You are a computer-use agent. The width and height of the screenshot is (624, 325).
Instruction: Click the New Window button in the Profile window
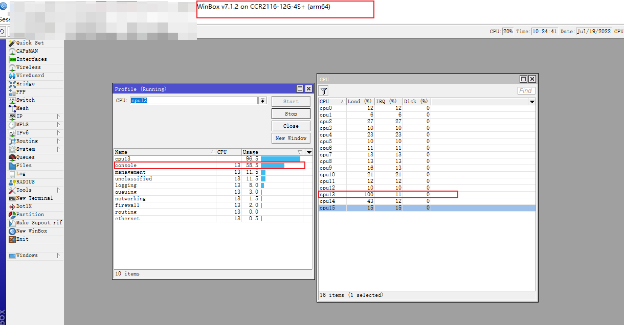pyautogui.click(x=291, y=138)
